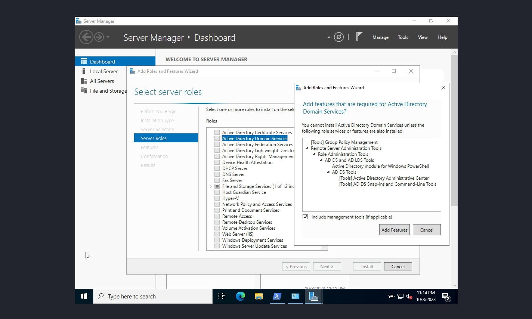Collapse the AD DS Tools node
The height and width of the screenshot is (319, 532).
point(328,172)
